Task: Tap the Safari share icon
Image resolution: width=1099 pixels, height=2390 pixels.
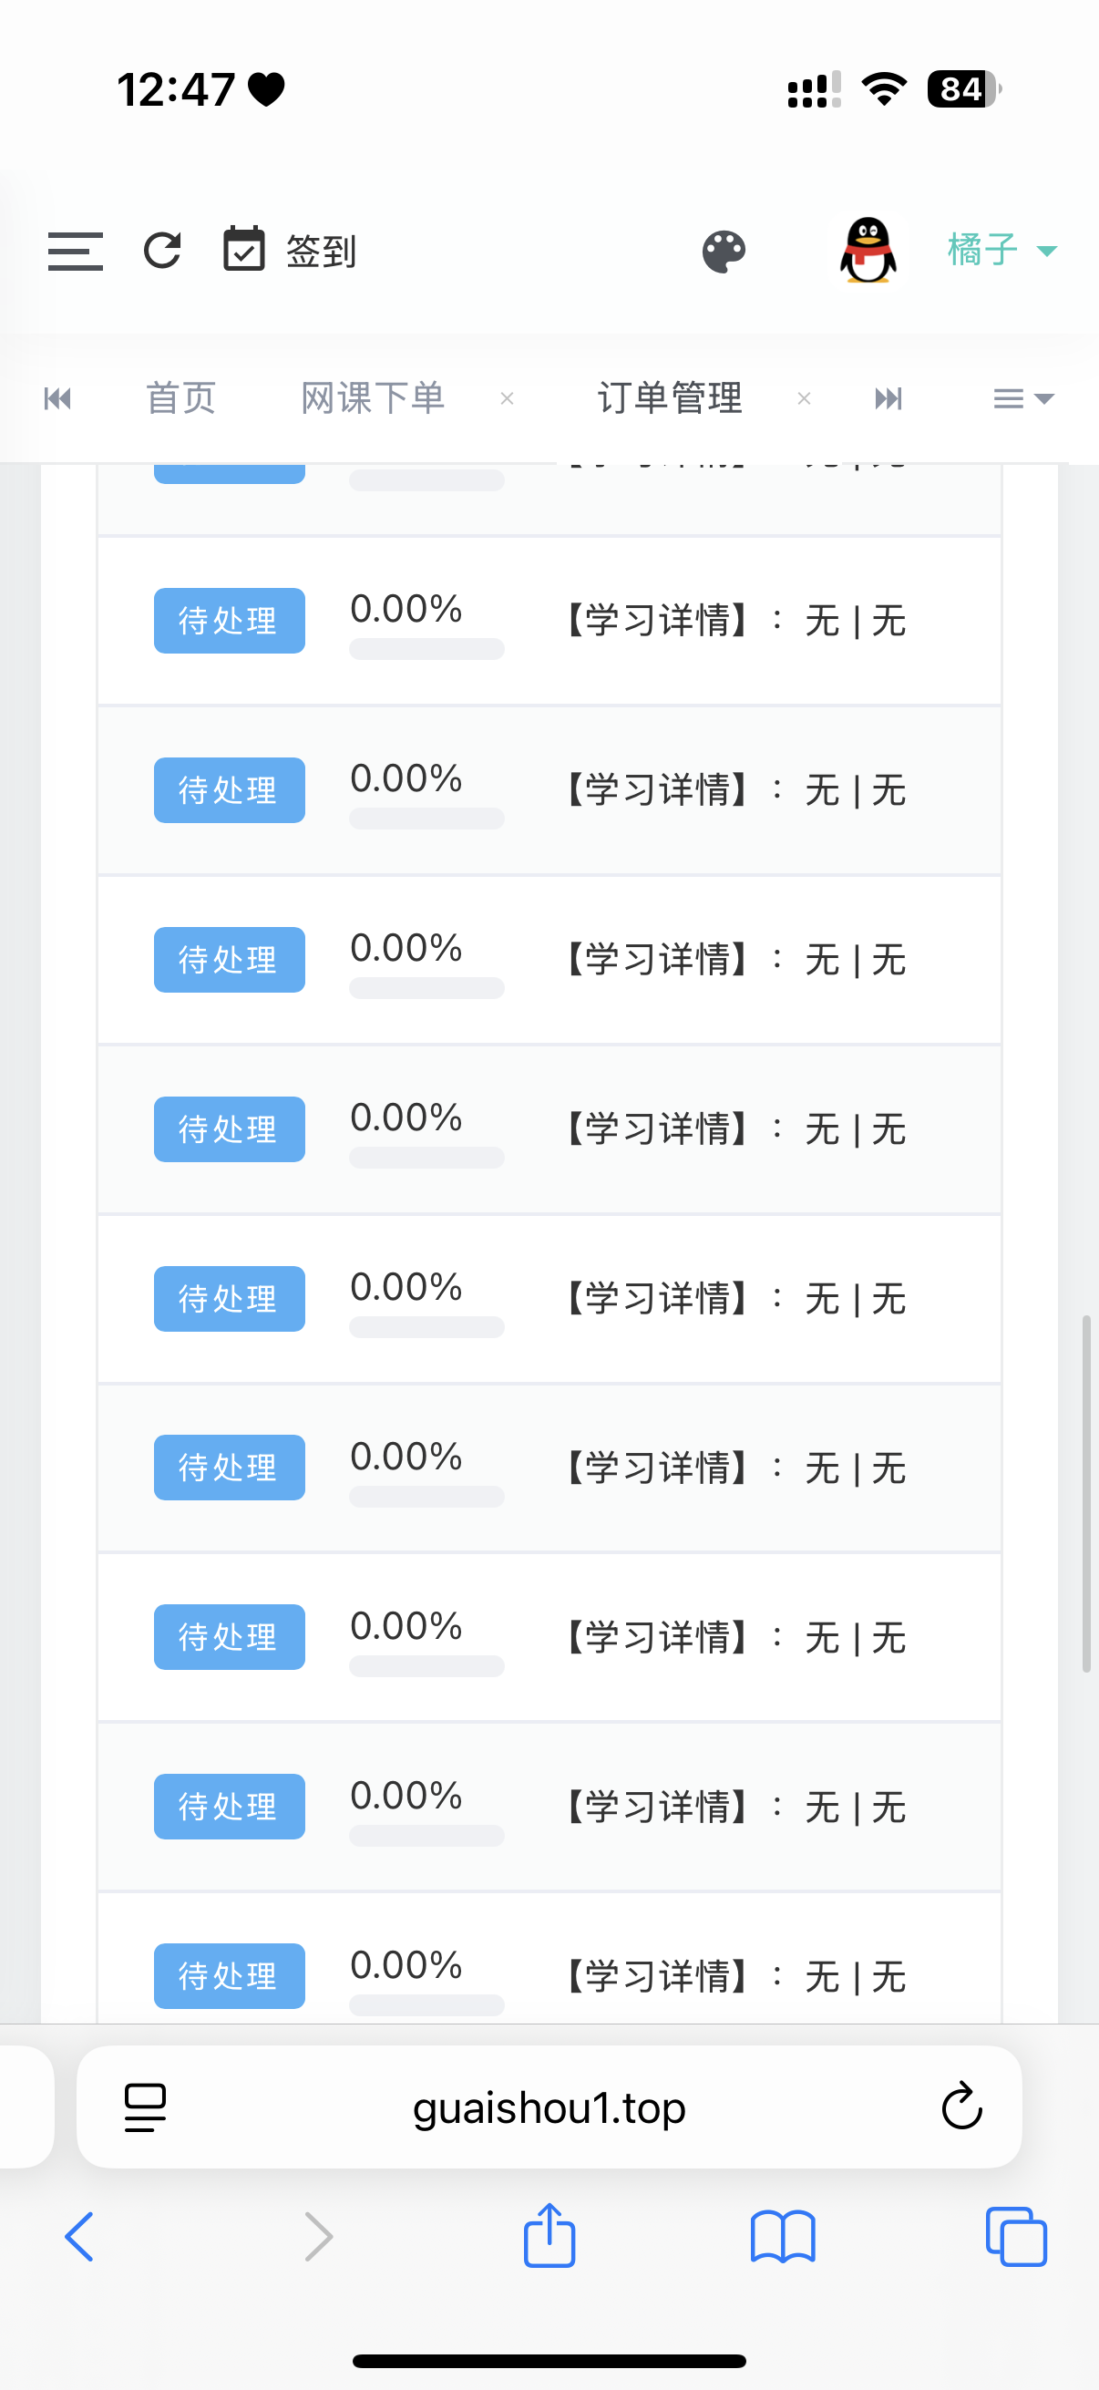Action: (549, 2235)
